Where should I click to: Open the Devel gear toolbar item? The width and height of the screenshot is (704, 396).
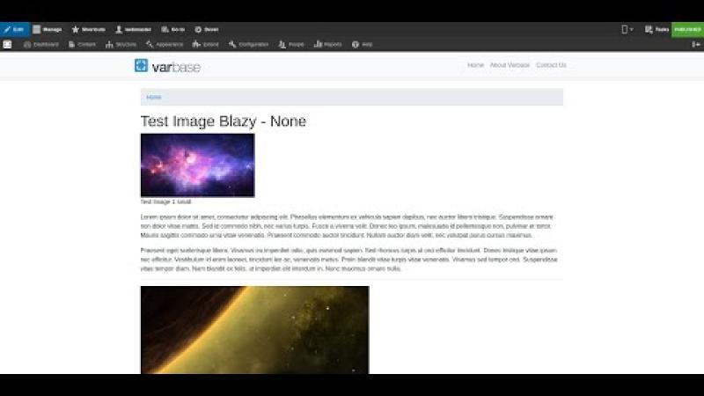(x=207, y=30)
